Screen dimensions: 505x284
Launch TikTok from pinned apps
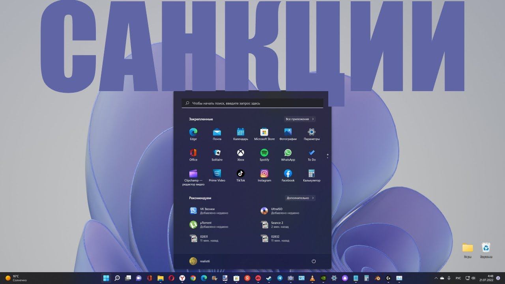click(241, 176)
